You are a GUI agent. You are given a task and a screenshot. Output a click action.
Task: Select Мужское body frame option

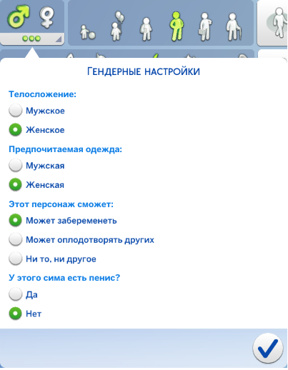15,111
